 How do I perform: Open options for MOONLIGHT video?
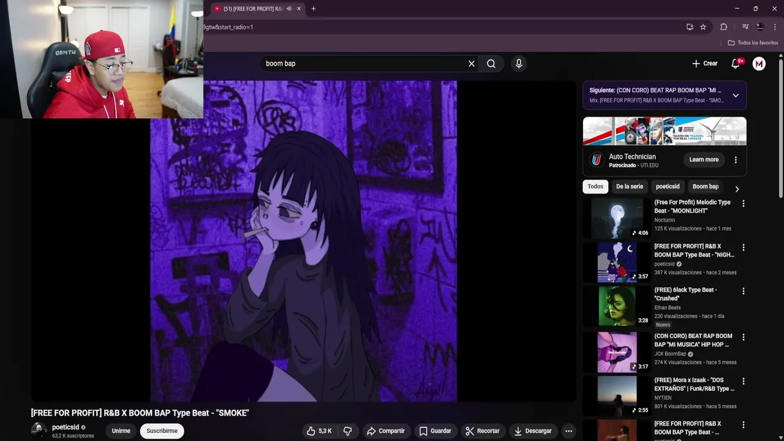[x=744, y=203]
